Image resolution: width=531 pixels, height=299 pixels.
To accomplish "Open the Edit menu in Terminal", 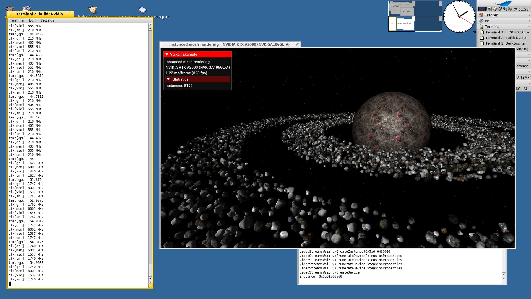I will [32, 20].
